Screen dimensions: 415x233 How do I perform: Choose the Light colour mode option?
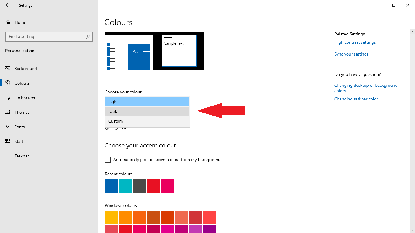click(147, 102)
